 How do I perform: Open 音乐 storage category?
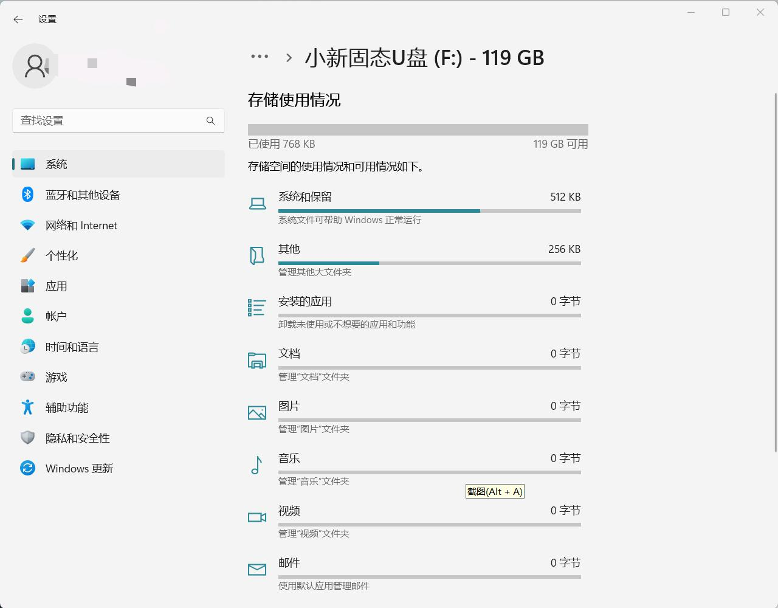pos(415,469)
